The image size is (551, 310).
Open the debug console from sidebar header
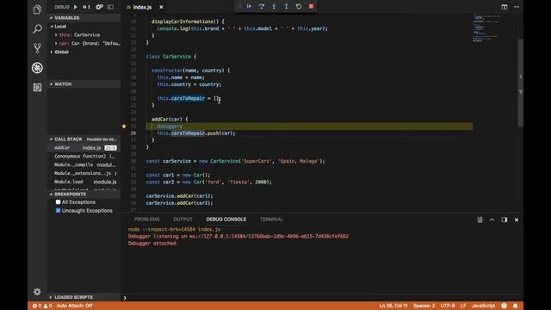[110, 7]
